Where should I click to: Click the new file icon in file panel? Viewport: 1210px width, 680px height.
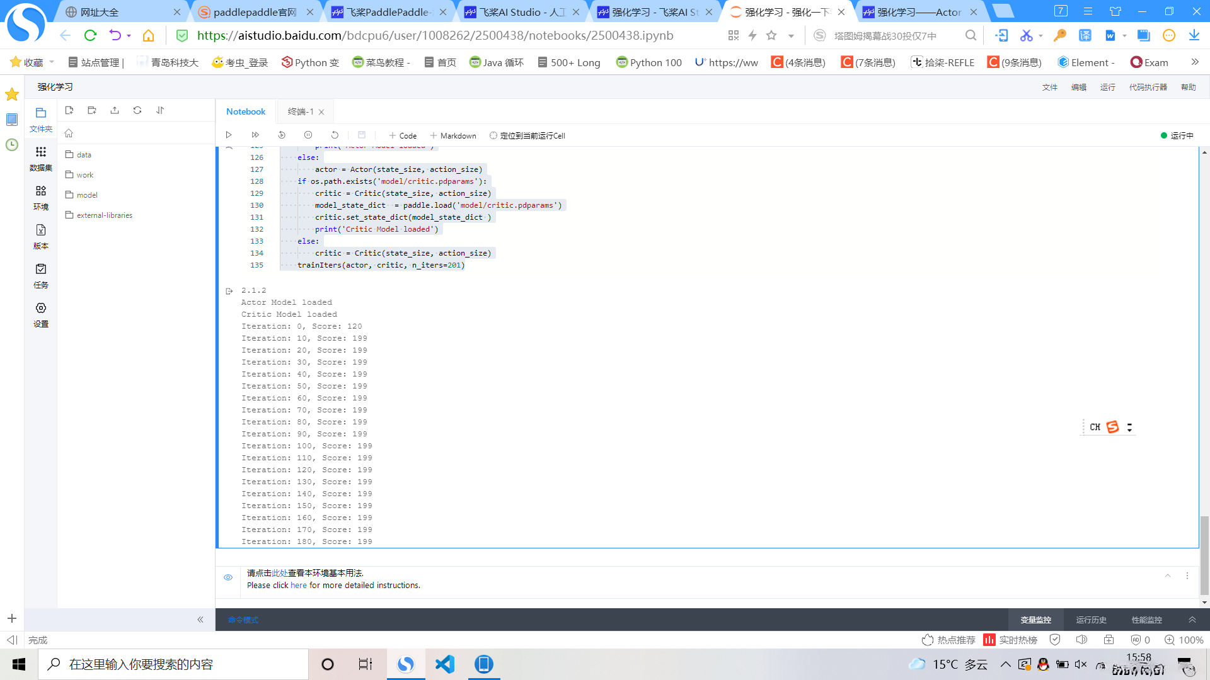point(69,110)
